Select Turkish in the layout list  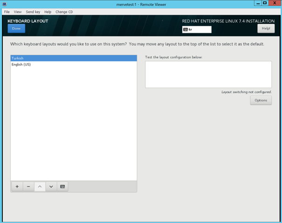(x=74, y=59)
